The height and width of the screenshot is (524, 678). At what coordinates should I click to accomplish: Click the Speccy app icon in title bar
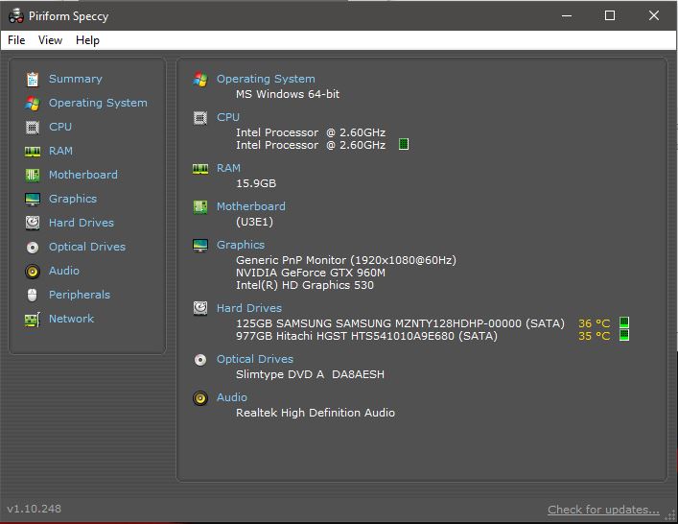click(16, 16)
